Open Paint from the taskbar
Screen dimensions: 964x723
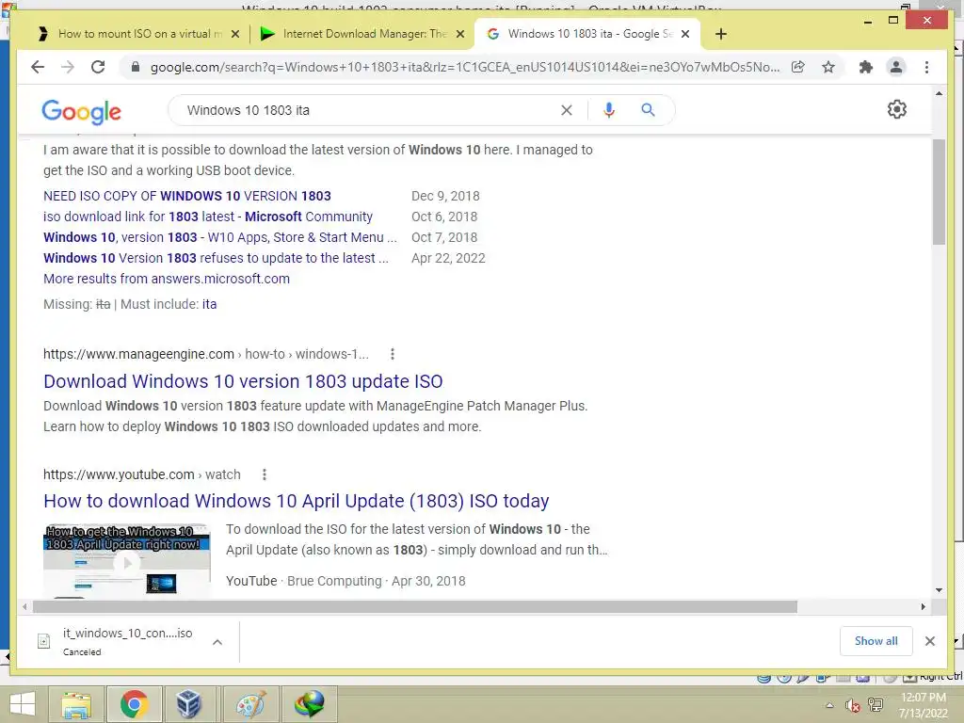coord(250,704)
